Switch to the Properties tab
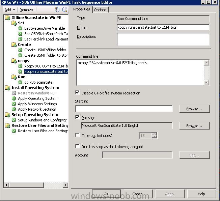The width and height of the screenshot is (220, 201). [x=82, y=9]
